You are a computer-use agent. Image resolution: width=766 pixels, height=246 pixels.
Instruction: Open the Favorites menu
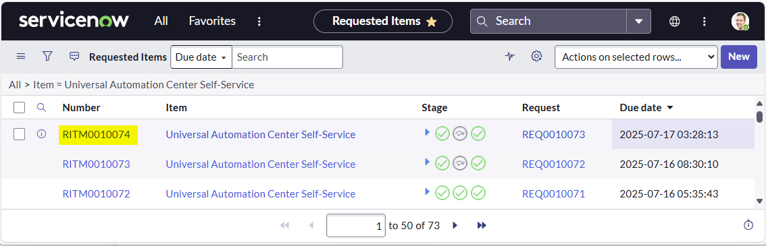click(212, 21)
